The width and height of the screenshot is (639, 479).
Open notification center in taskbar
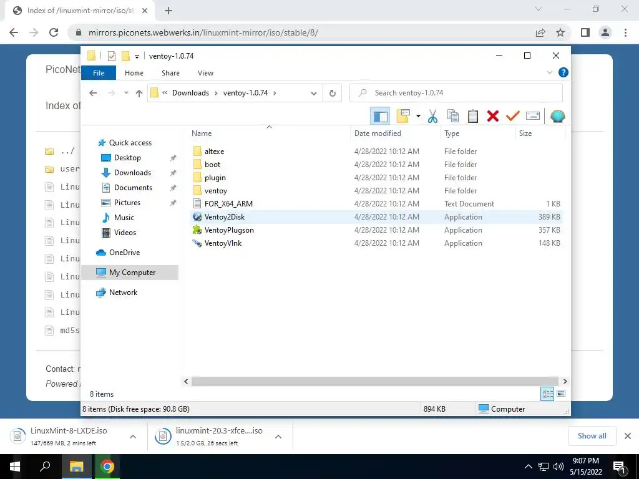tap(620, 468)
